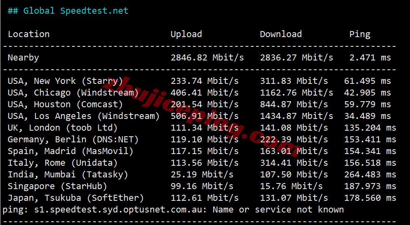The height and width of the screenshot is (225, 410).
Task: Click Madrid ping '154.341 ms'
Action: point(370,151)
